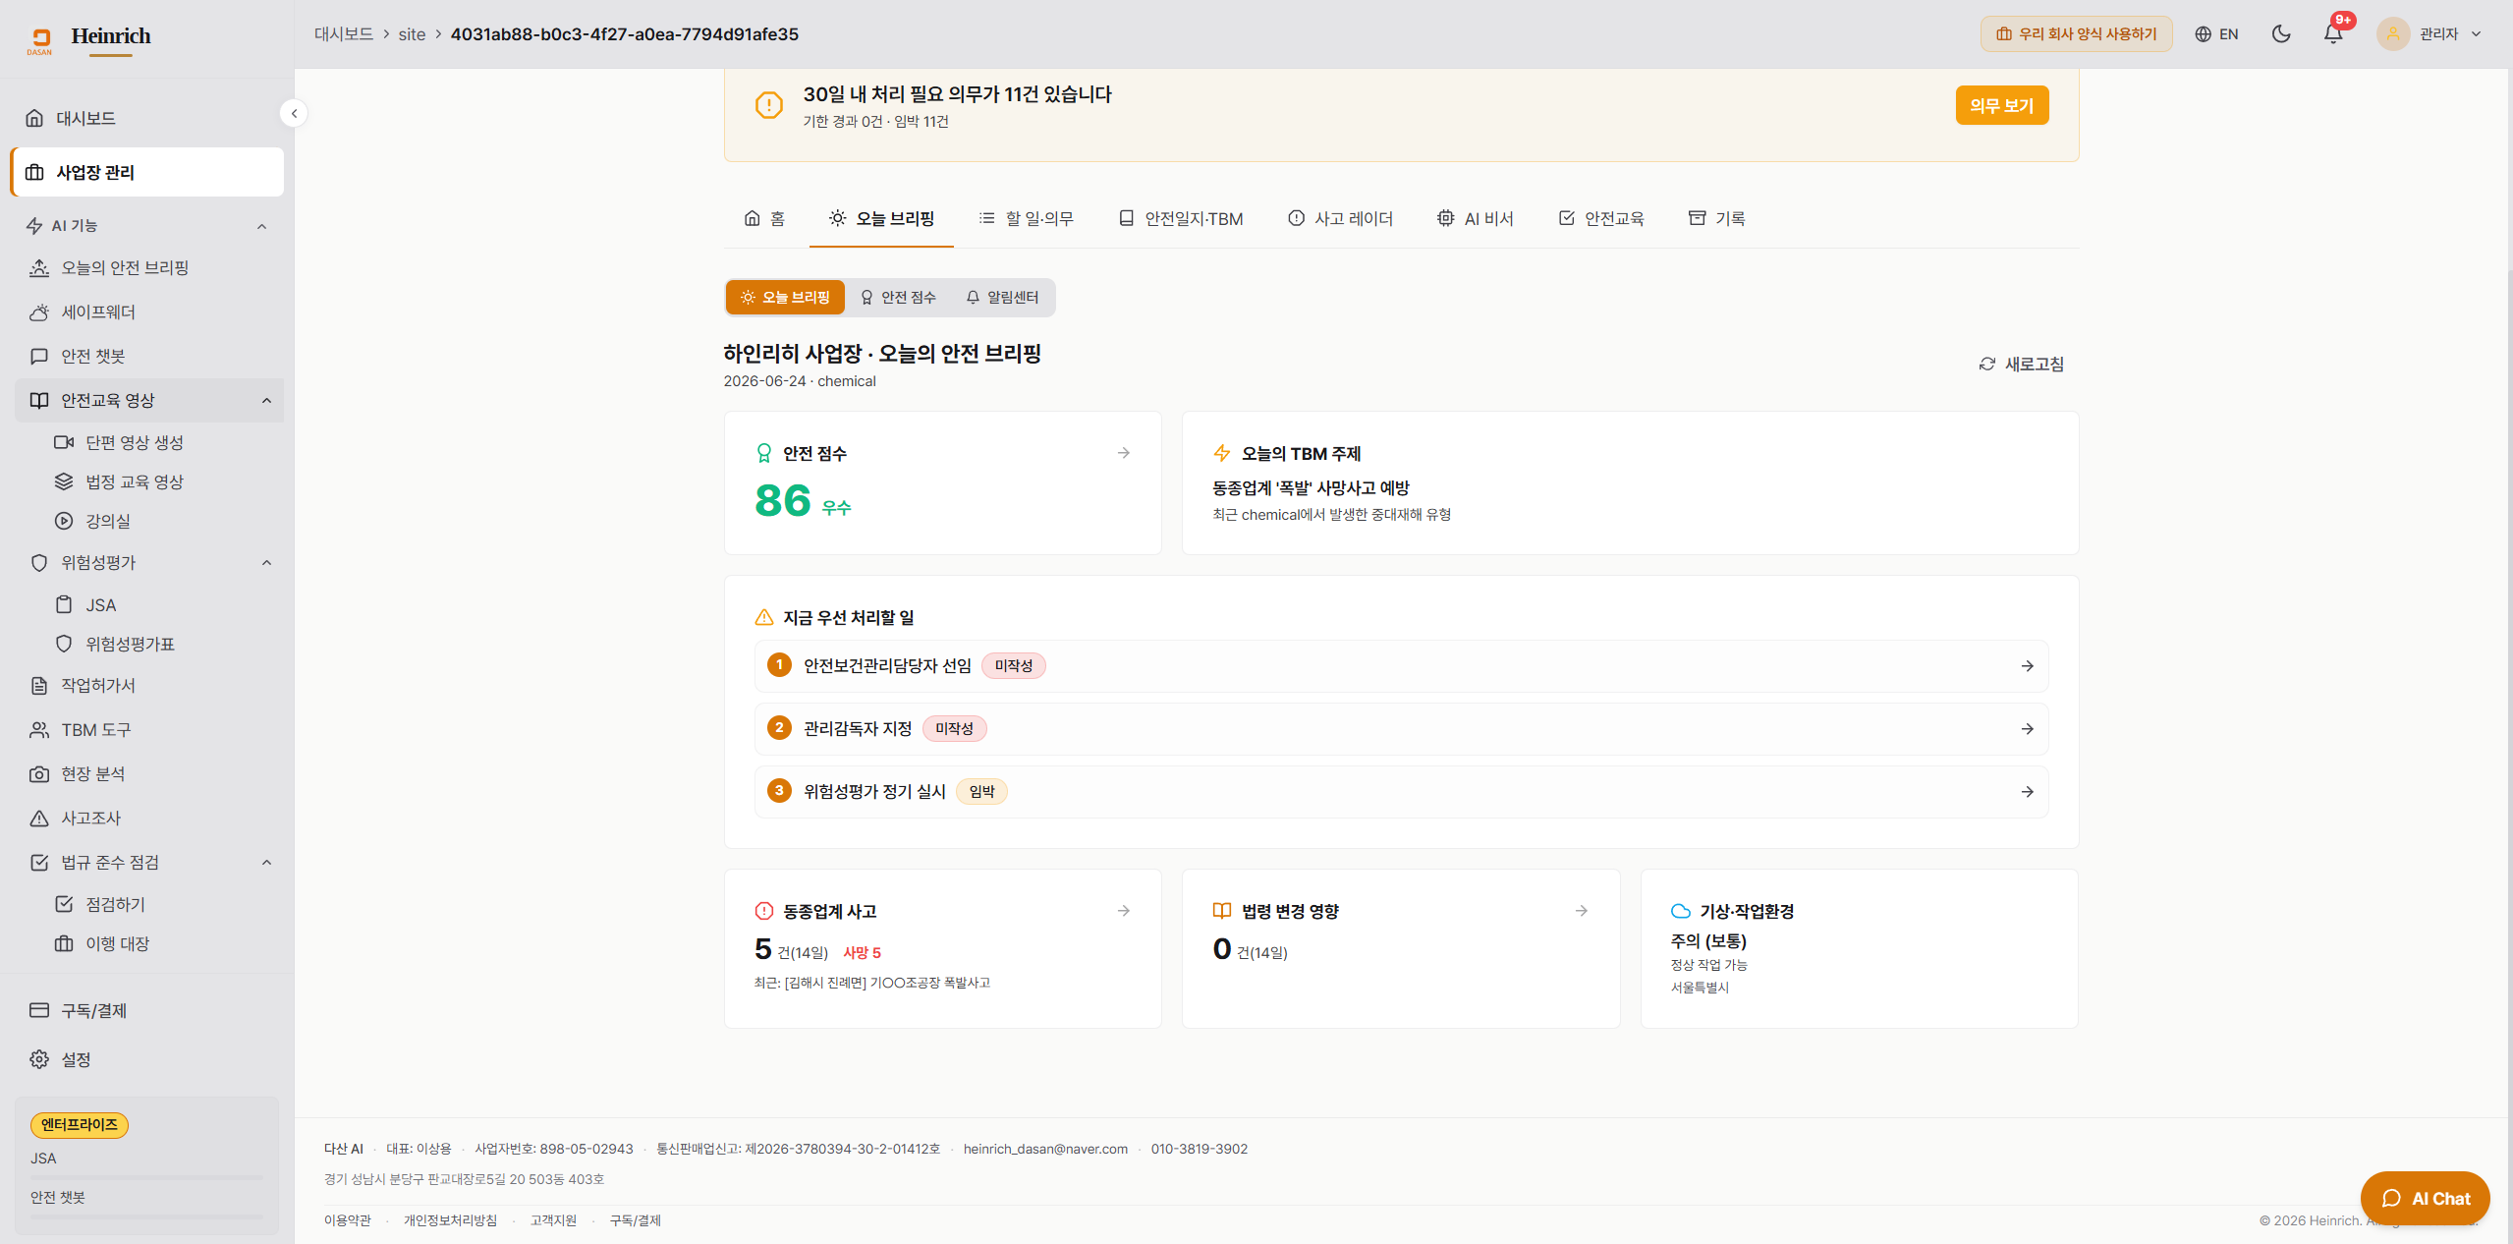Click the Heinrich logo

[x=90, y=39]
